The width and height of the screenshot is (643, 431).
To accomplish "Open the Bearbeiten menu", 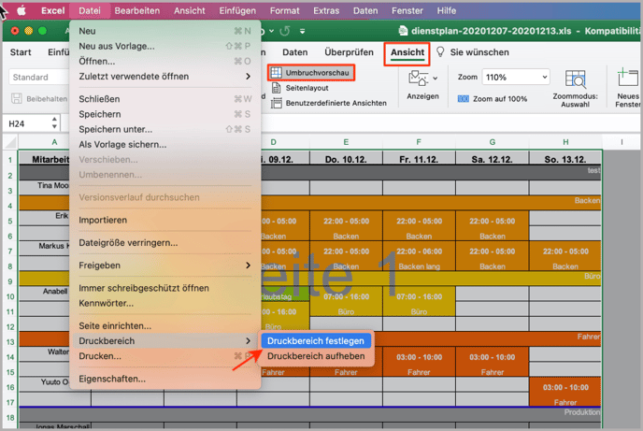I will pos(137,10).
